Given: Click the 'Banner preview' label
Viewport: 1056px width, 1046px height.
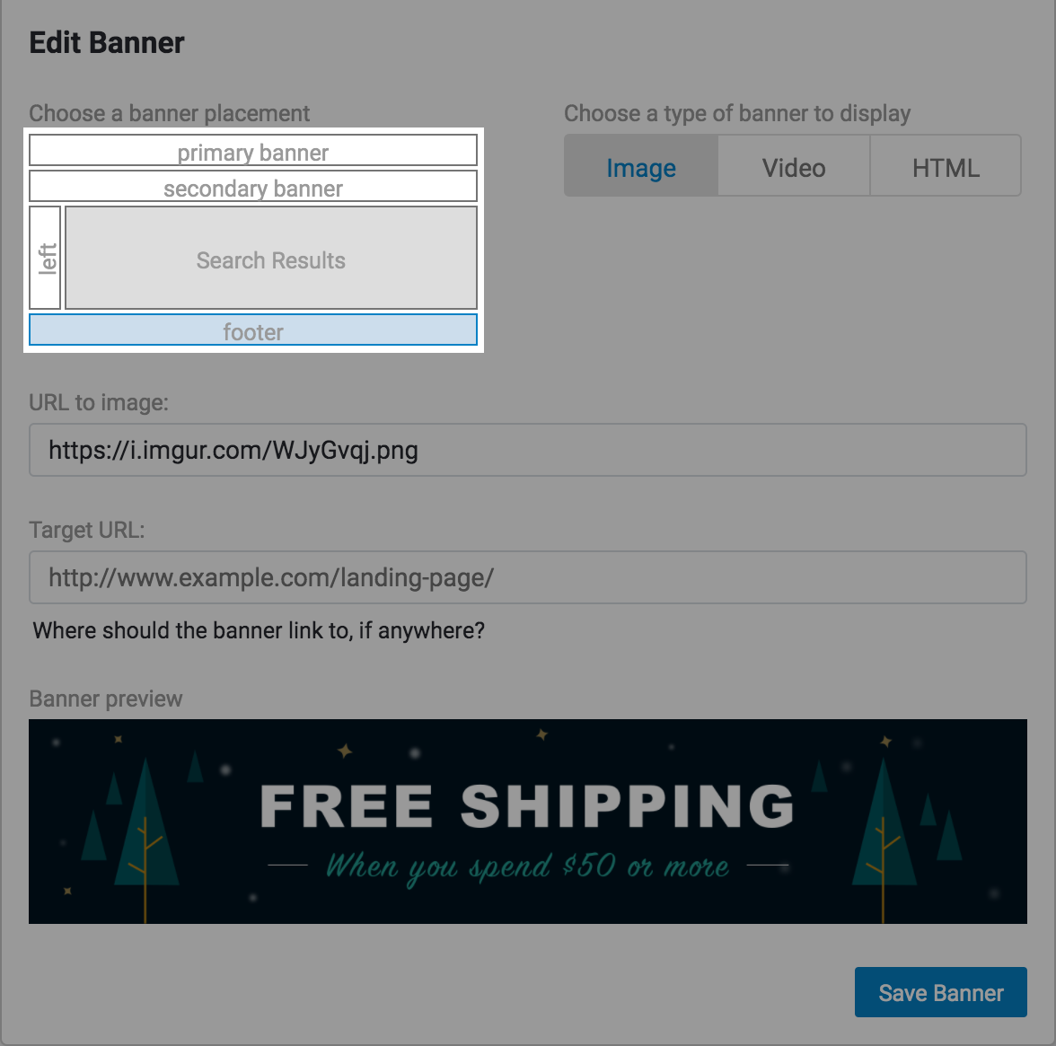Looking at the screenshot, I should [106, 699].
